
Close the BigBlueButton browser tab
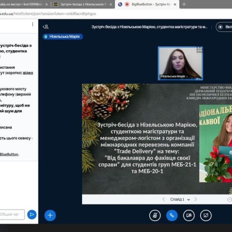pyautogui.click(x=175, y=4)
